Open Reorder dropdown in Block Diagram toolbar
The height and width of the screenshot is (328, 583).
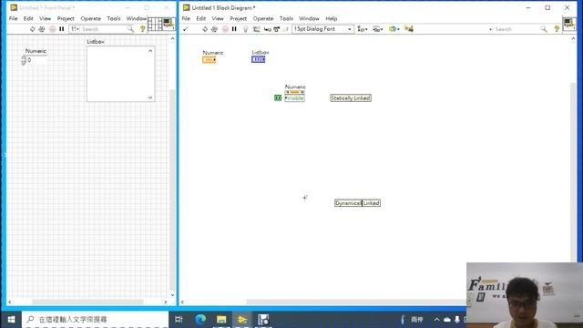point(394,29)
